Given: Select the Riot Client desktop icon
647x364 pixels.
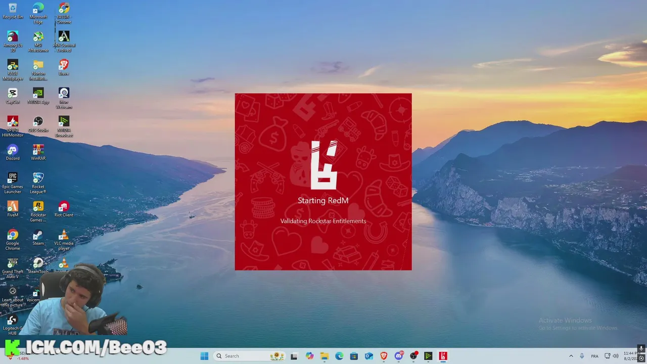Looking at the screenshot, I should tap(64, 209).
